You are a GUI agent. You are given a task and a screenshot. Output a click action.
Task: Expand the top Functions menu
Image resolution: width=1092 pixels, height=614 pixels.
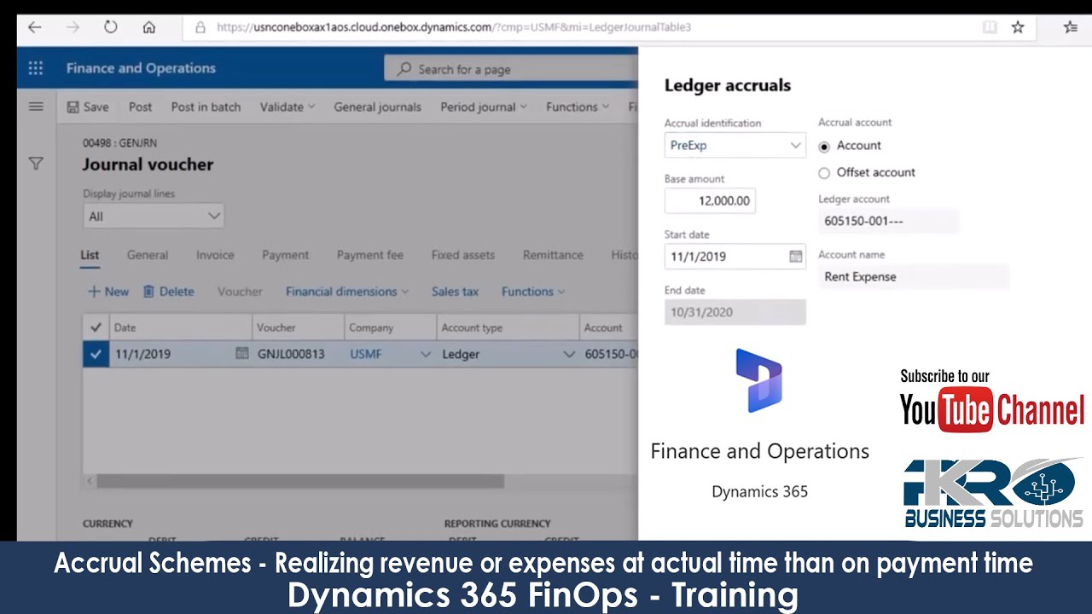578,107
